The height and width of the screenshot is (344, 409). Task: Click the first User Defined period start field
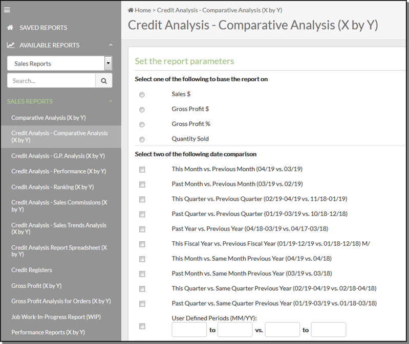tap(189, 330)
